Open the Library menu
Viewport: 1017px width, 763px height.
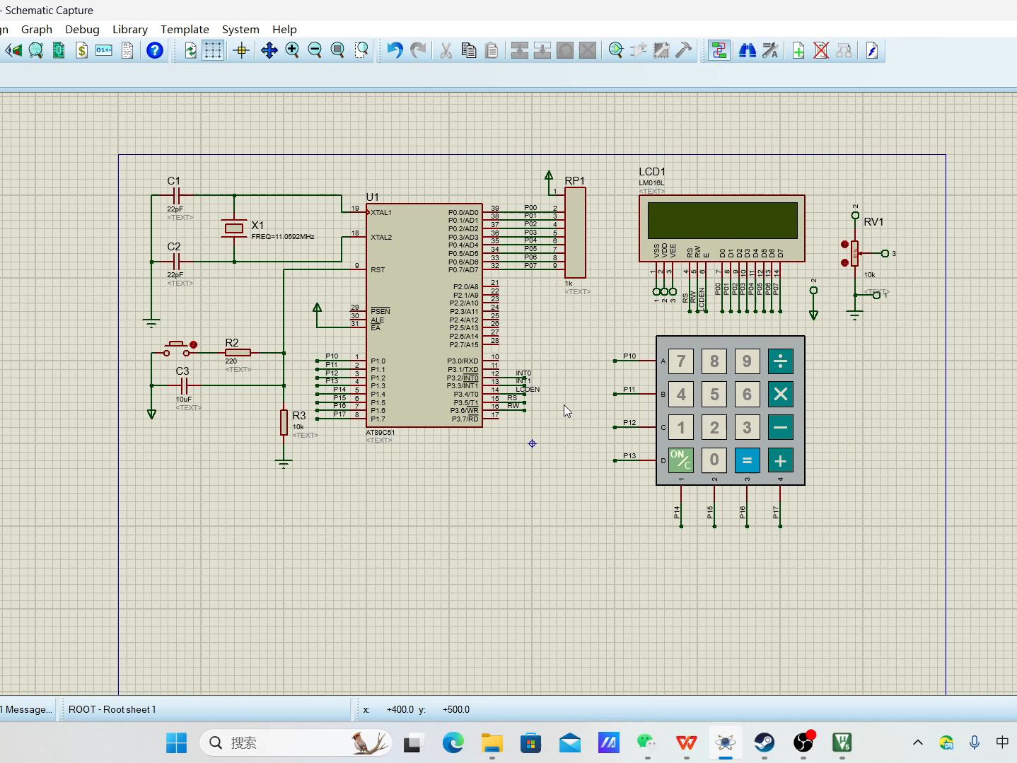130,29
